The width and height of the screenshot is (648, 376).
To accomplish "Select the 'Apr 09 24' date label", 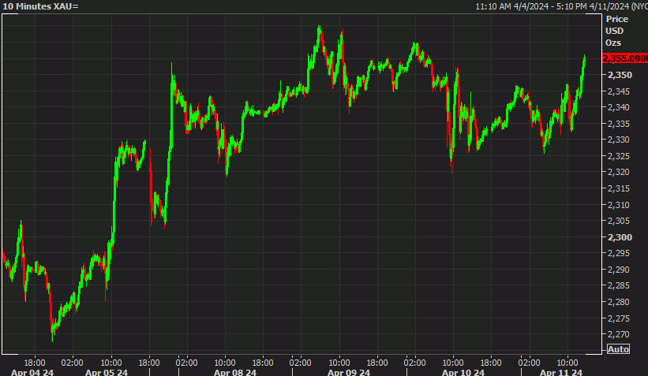I will [x=349, y=372].
